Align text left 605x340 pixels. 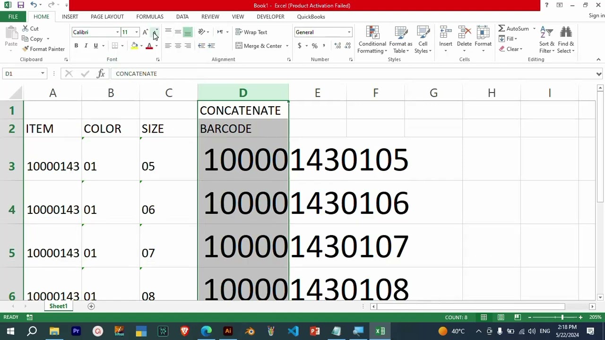pyautogui.click(x=168, y=46)
